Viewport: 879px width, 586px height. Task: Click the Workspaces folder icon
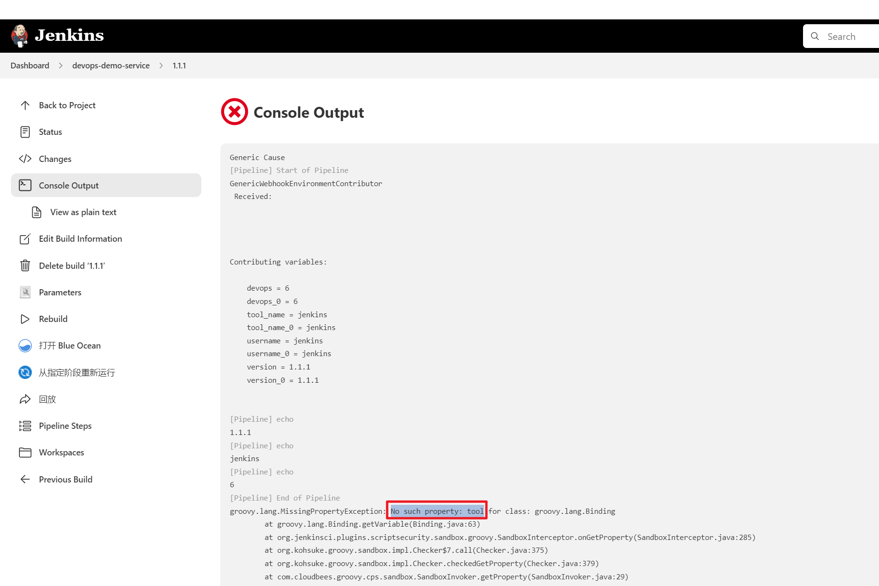click(x=25, y=453)
